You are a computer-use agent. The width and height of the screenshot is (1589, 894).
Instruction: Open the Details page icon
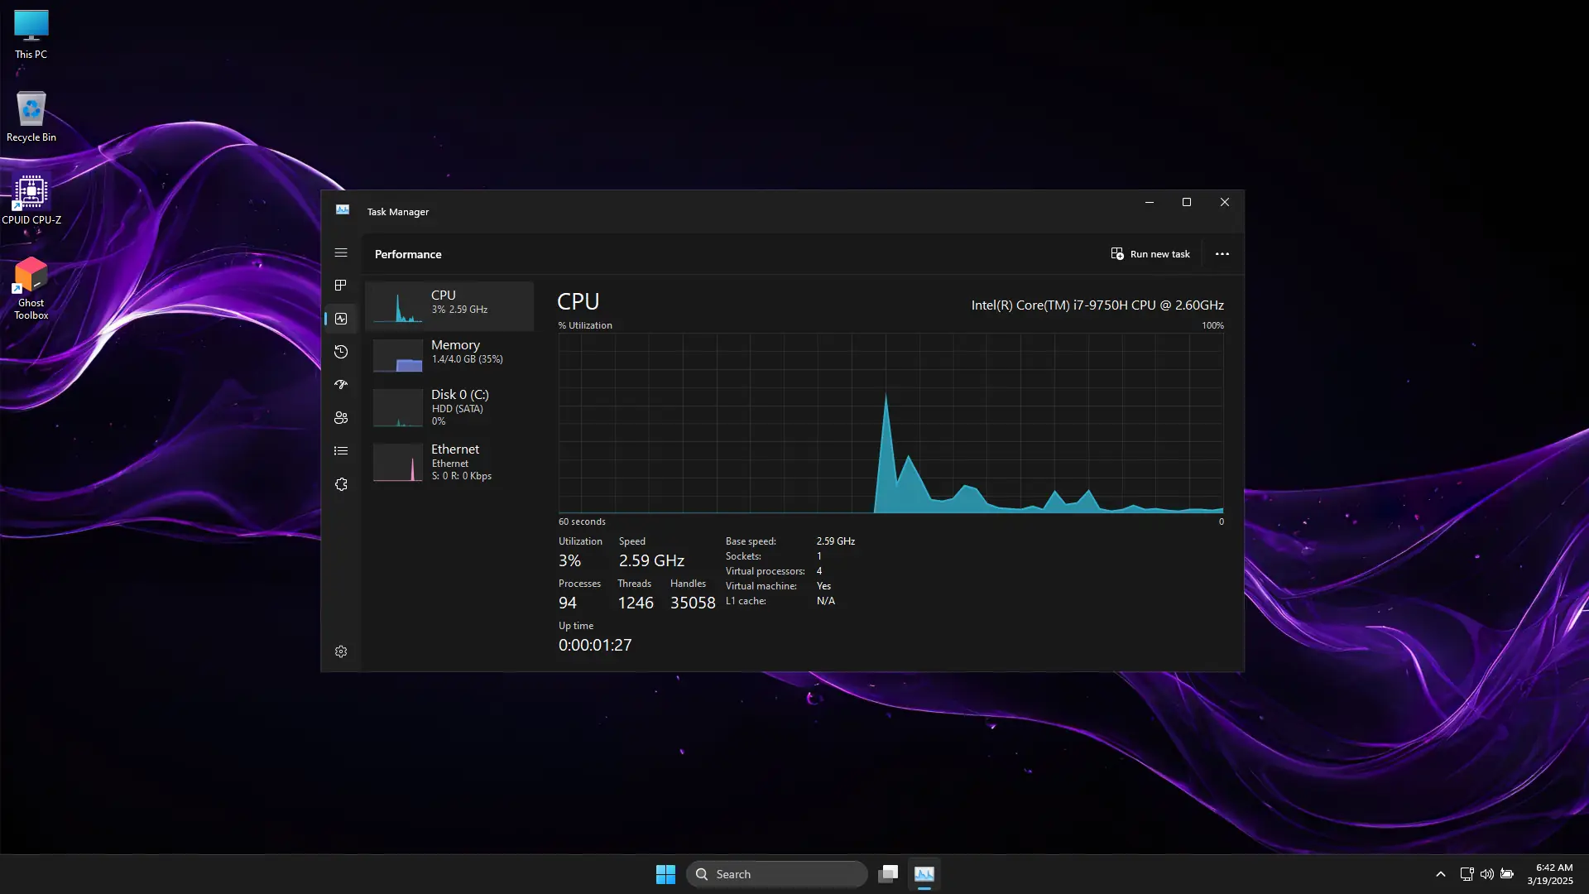(340, 451)
